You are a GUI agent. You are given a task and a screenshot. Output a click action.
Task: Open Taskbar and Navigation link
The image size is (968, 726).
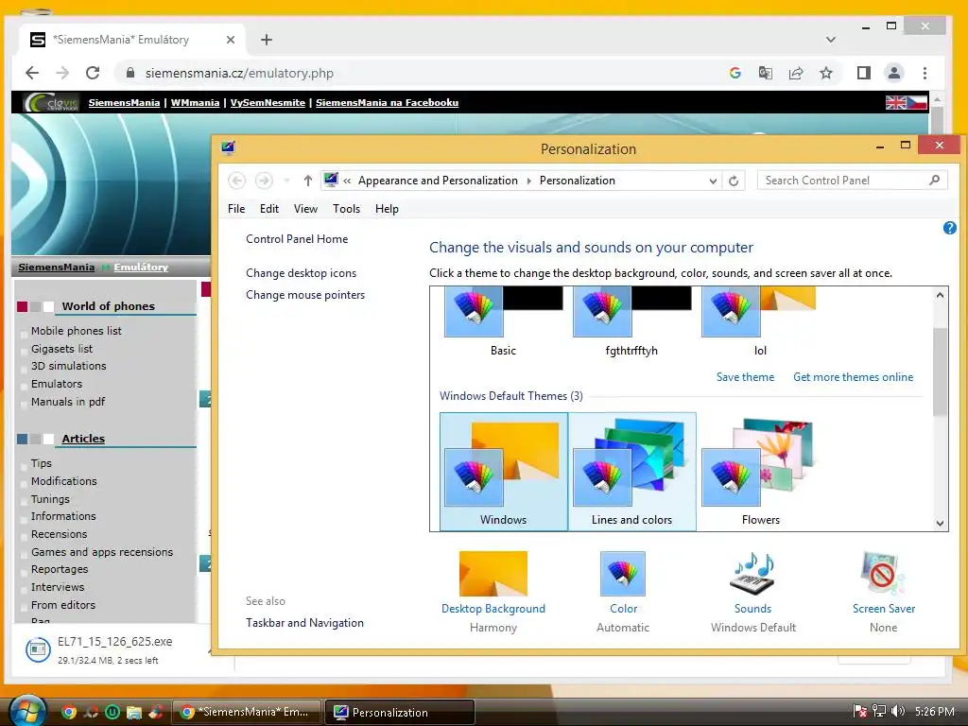point(305,622)
